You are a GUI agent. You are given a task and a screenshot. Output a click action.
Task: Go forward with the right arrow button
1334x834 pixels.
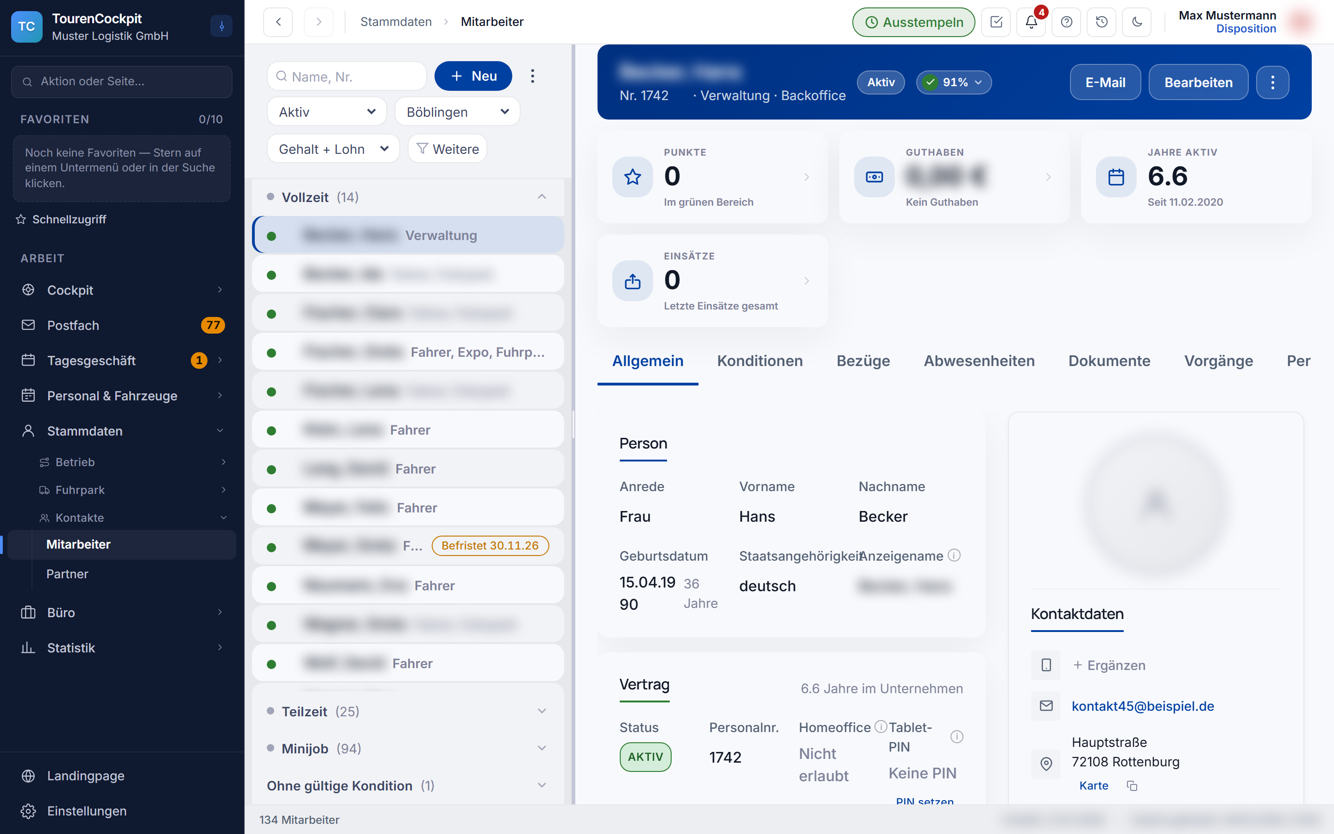pos(319,22)
